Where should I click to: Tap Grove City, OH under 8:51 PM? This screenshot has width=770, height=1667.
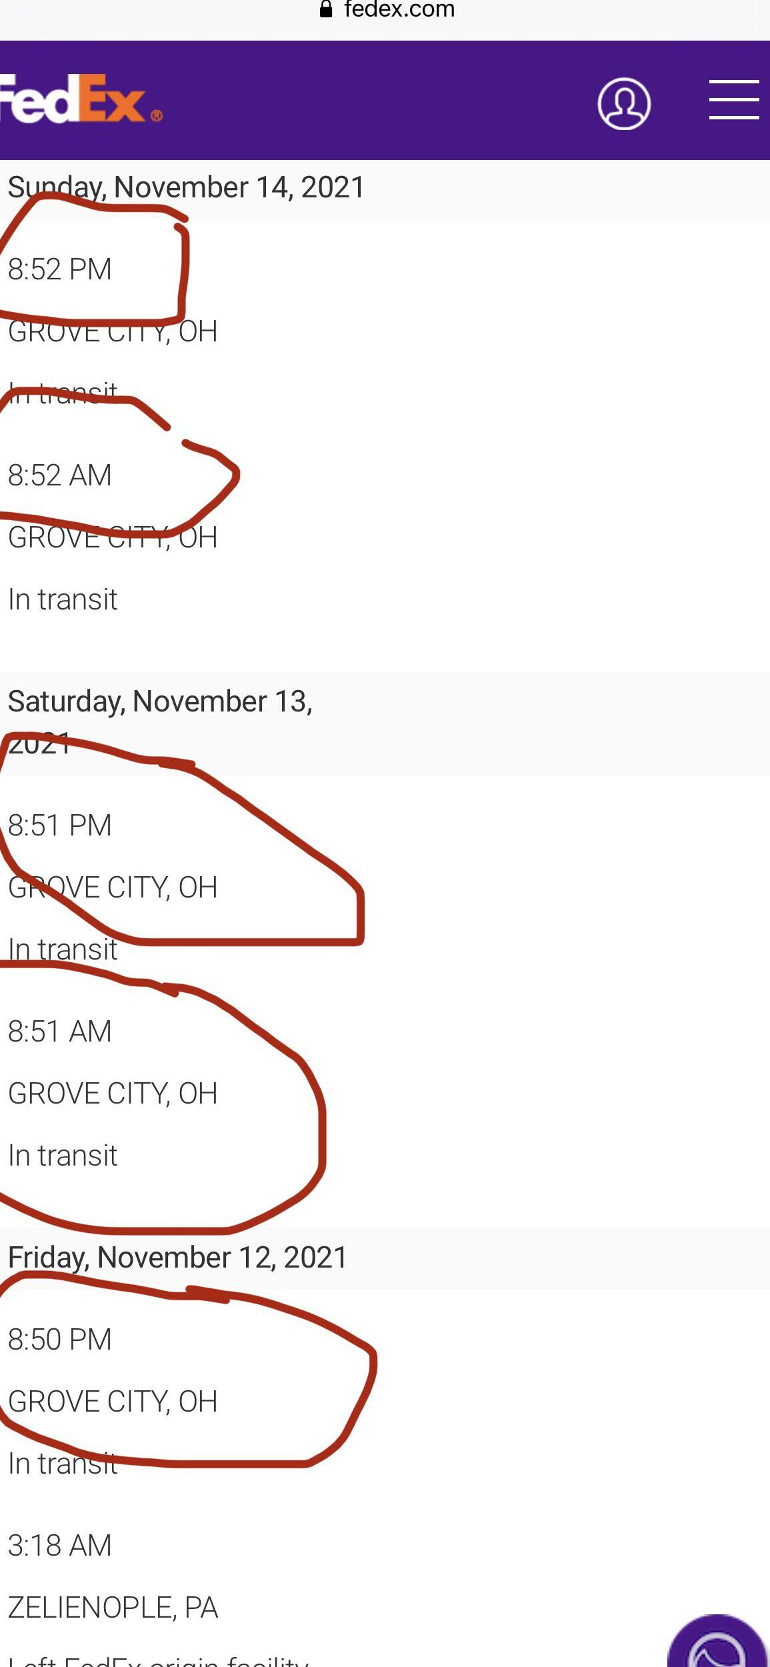coord(113,888)
